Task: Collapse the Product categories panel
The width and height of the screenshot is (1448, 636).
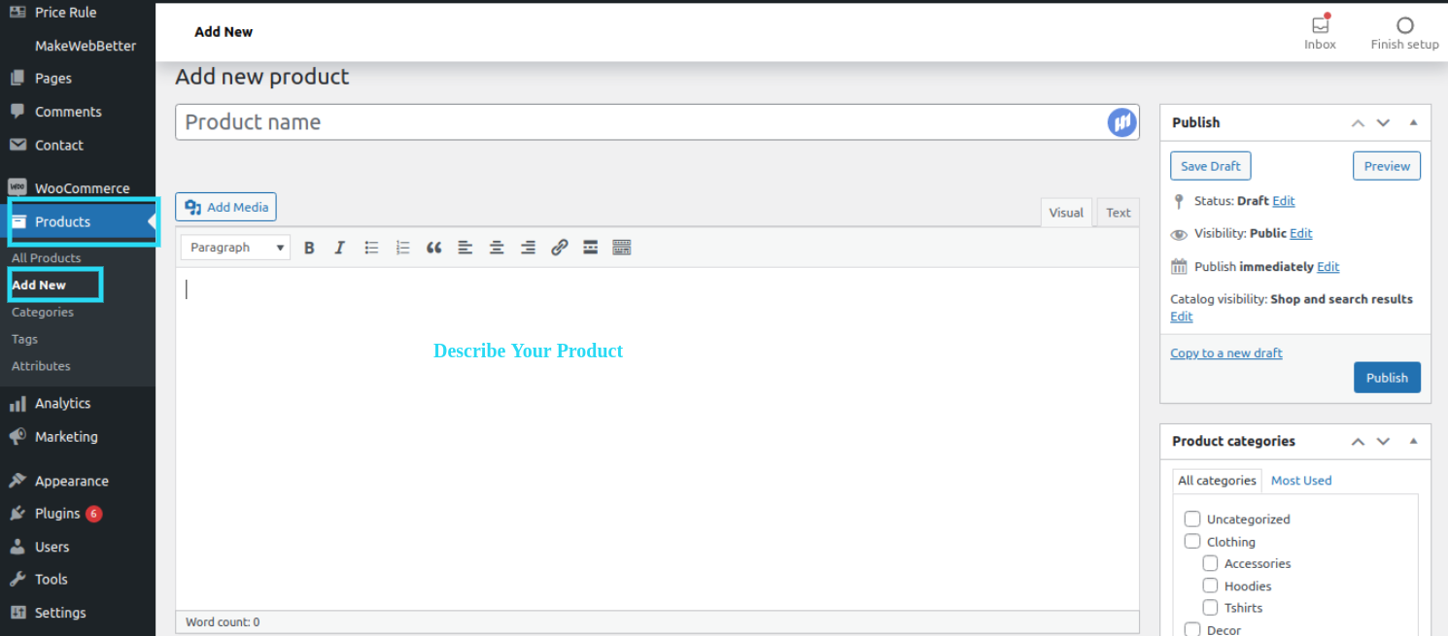Action: [1414, 441]
